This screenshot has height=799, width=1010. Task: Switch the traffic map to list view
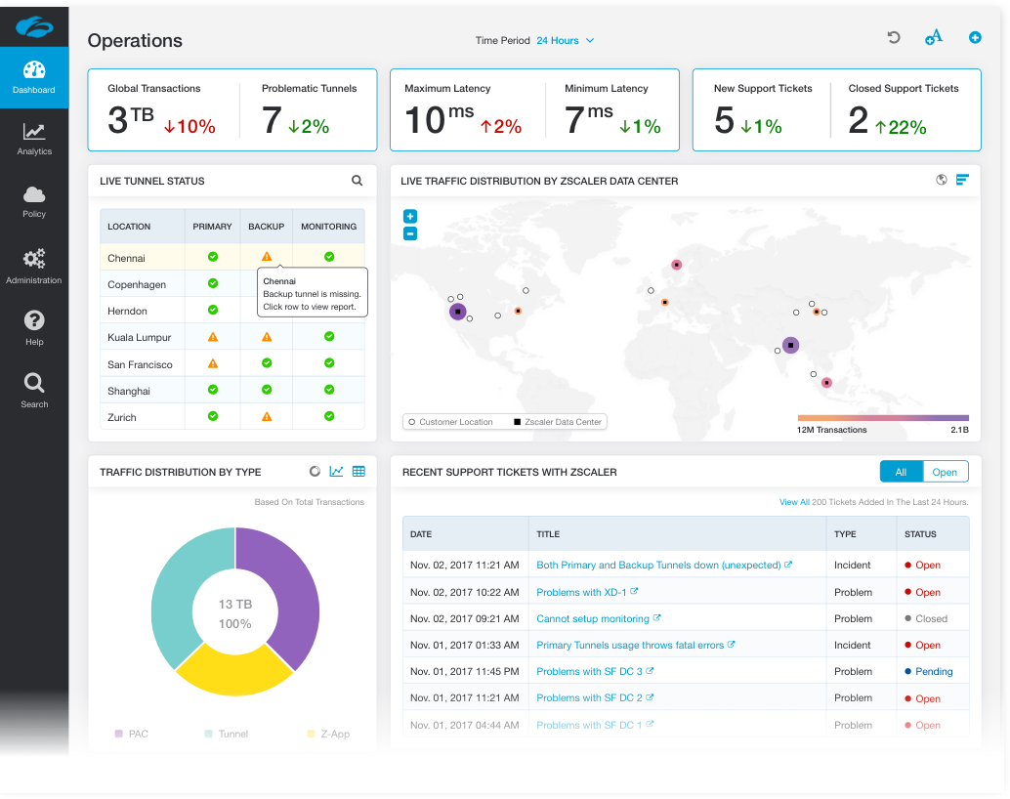click(x=962, y=180)
